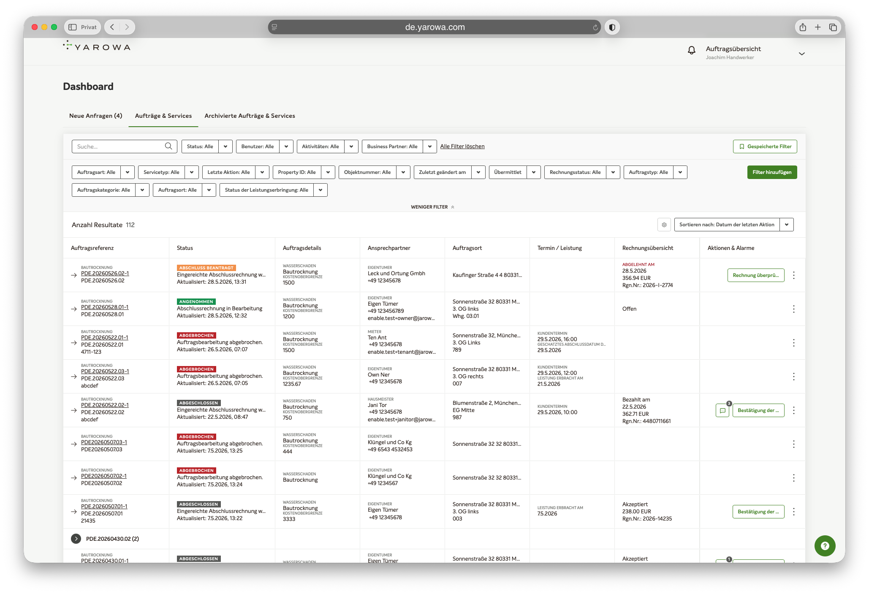Open Servicetyp: Alle filter dropdown

(x=168, y=172)
